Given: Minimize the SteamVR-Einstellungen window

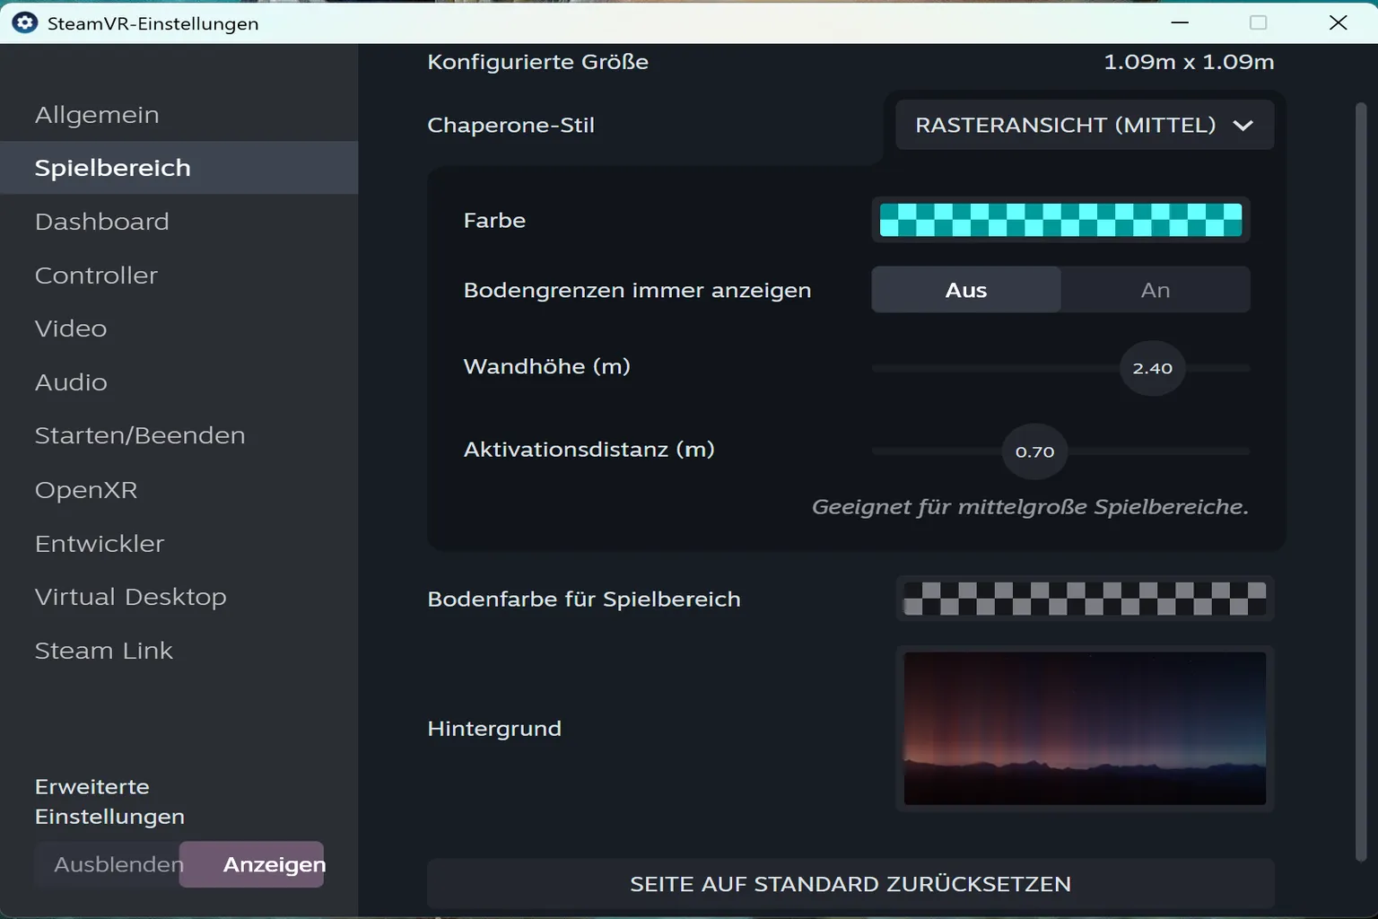Looking at the screenshot, I should pyautogui.click(x=1180, y=22).
